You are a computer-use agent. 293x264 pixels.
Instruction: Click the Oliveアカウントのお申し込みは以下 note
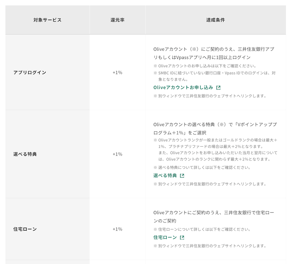pyautogui.click(x=205, y=66)
